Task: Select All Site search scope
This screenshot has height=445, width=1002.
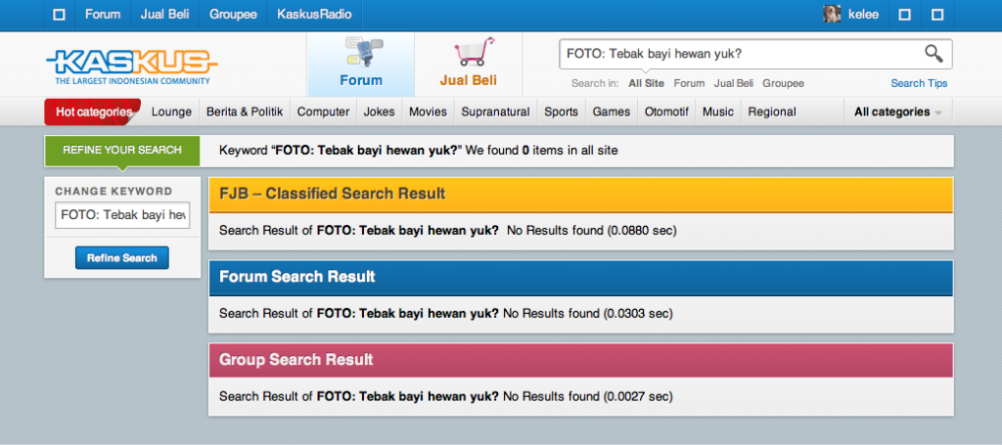Action: pyautogui.click(x=646, y=83)
